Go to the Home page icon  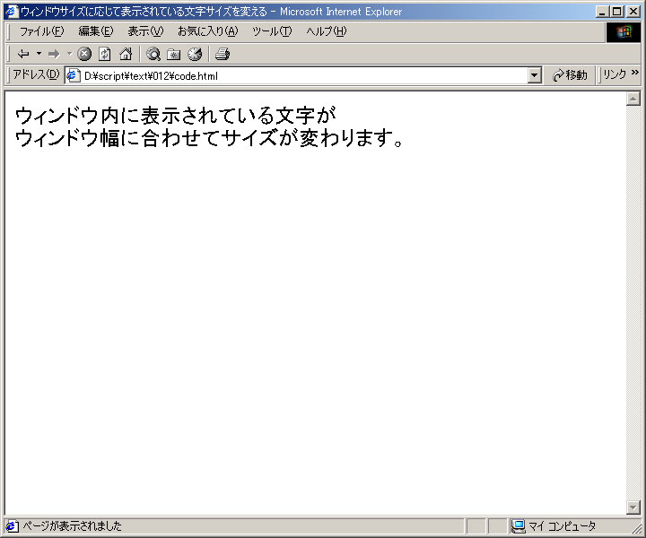pyautogui.click(x=126, y=54)
